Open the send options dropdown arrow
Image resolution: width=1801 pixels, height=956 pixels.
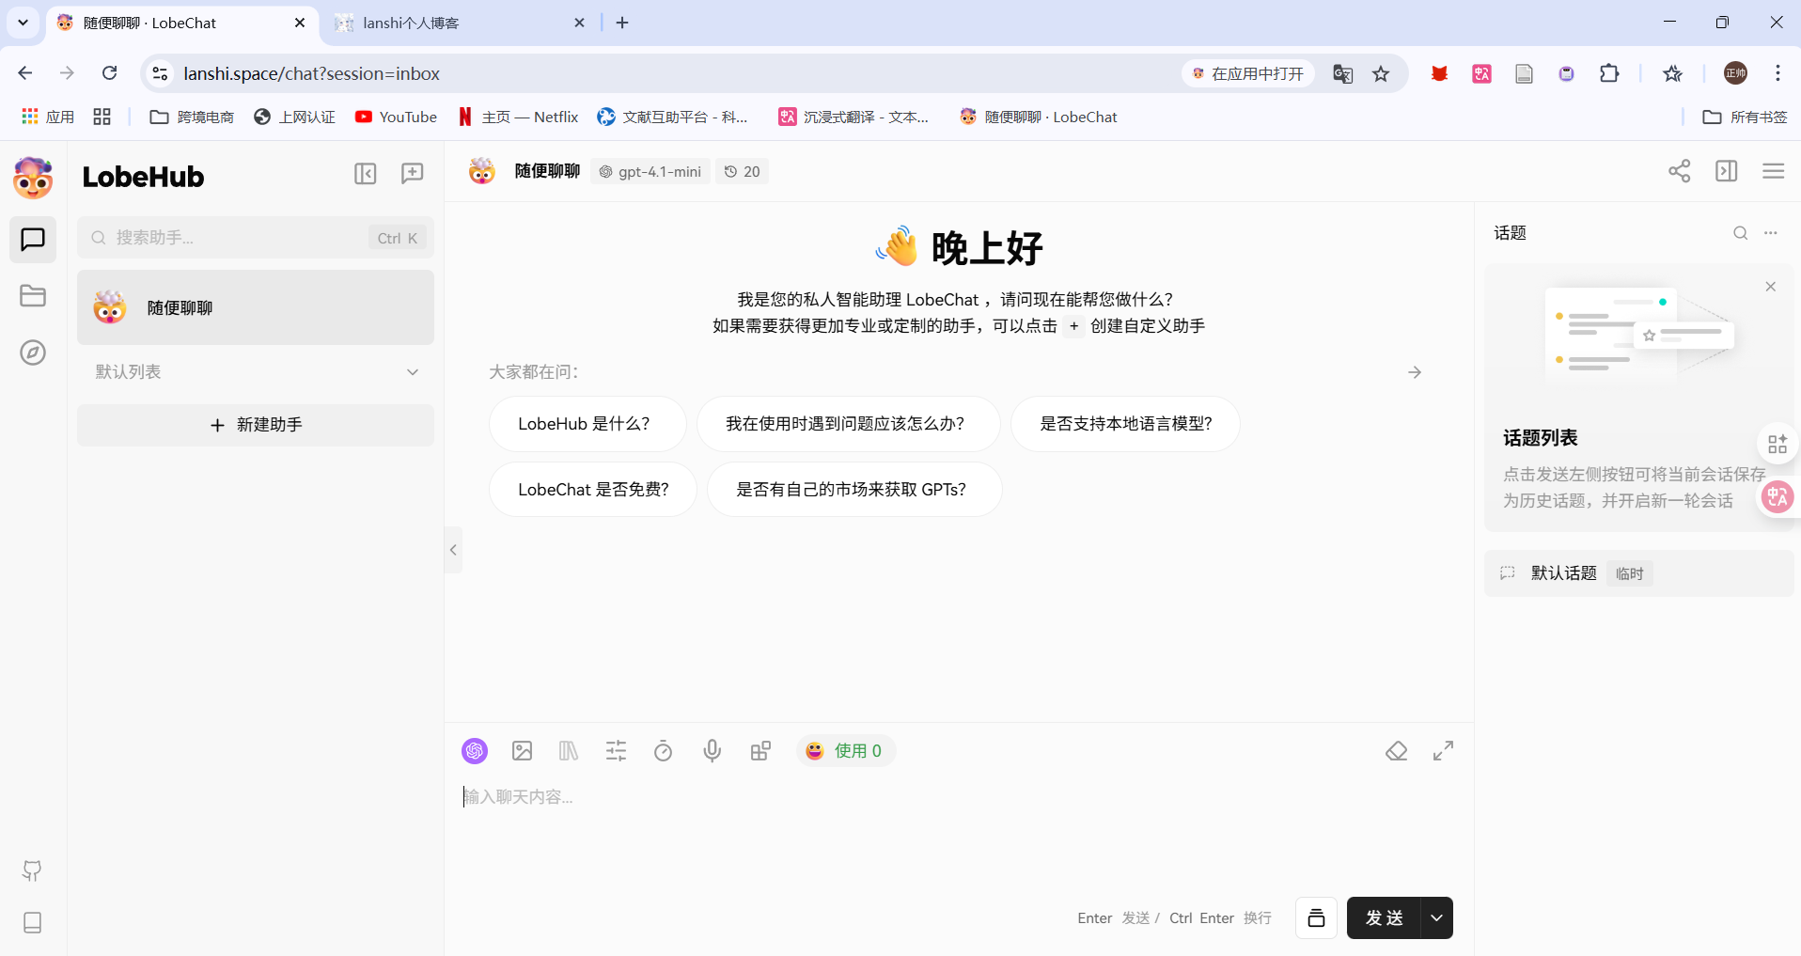click(1436, 917)
